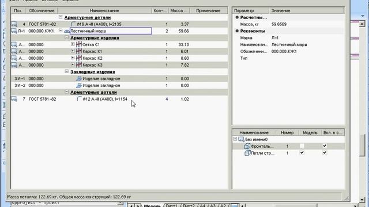Image resolution: width=369 pixels, height=207 pixels.
Task: Click the view icon next to Фронталь...
Action: click(x=247, y=146)
